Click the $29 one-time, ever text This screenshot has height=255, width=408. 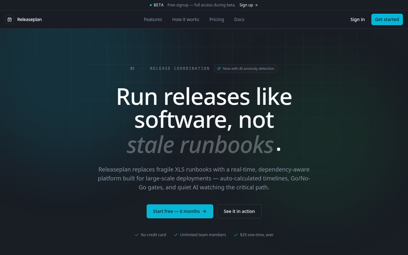(x=257, y=235)
